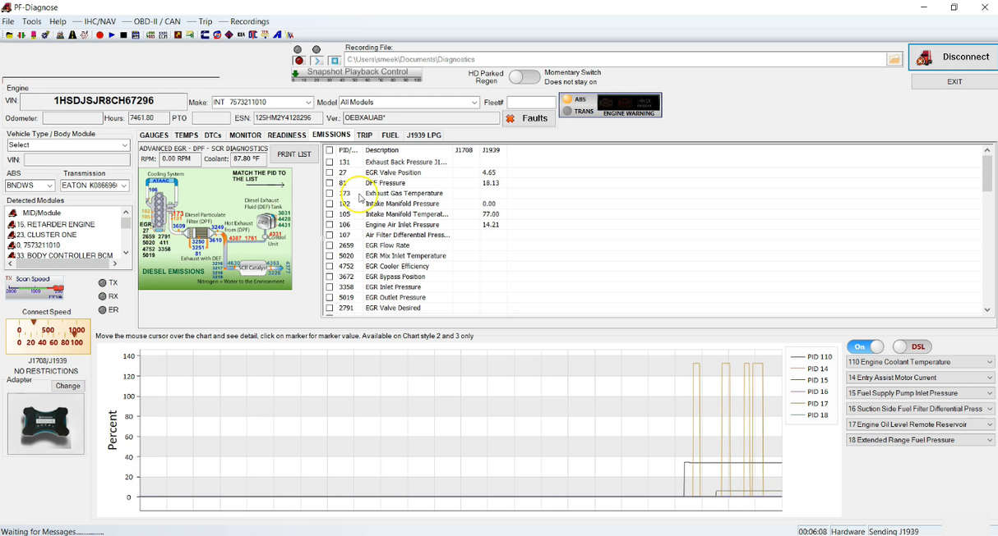
Task: Click the black stop icon in the toolbar
Action: (123, 35)
